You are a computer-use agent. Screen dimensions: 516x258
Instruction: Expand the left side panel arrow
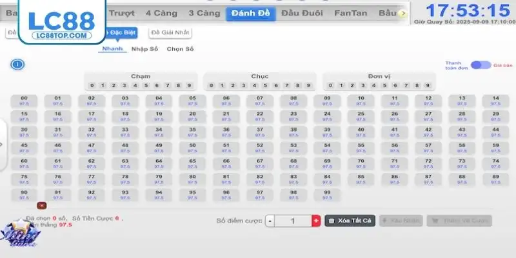tap(3, 145)
